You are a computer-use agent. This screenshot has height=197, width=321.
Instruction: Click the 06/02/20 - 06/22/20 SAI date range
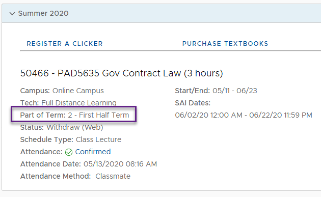click(244, 115)
